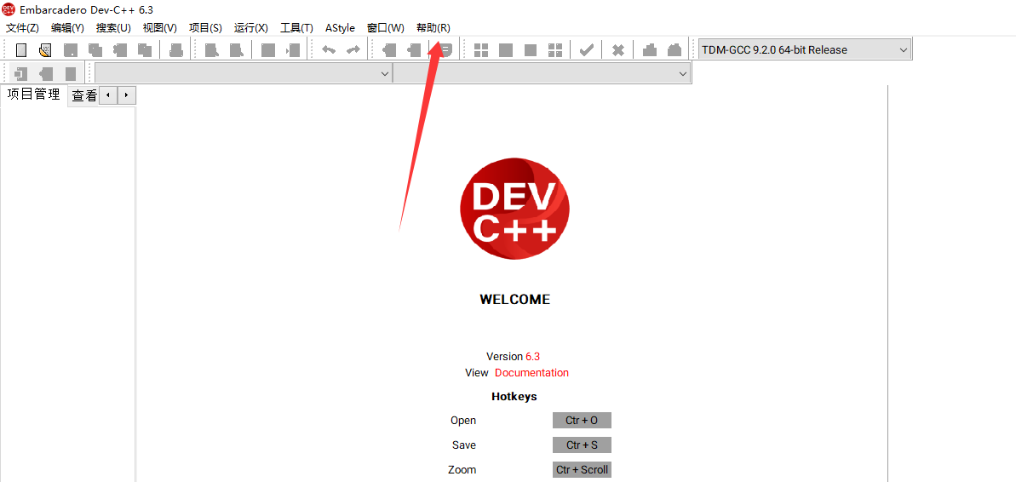
Task: Click the grayed Print icon in the toolbar
Action: pyautogui.click(x=175, y=50)
